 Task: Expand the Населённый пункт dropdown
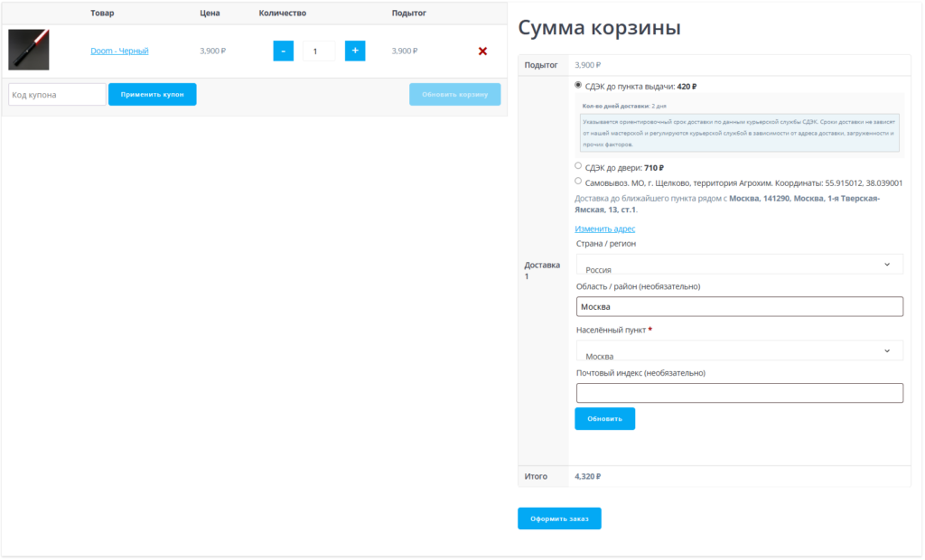point(739,350)
